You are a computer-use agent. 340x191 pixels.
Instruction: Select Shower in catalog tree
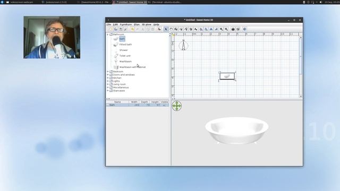point(123,50)
